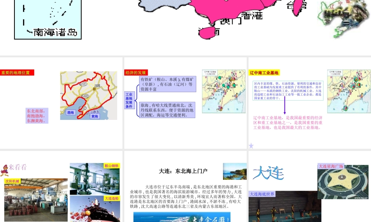Image resolution: width=371 pixels, height=222 pixels.
Task: Select the factory workshop photo under 沈阳机械
Action: (36, 200)
